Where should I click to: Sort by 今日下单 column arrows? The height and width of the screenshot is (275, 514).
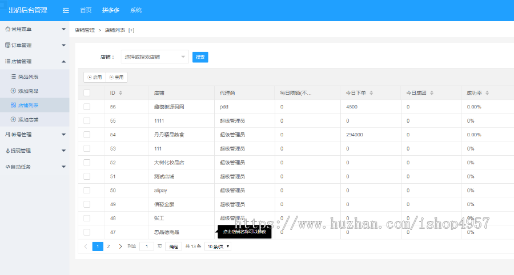pyautogui.click(x=371, y=93)
